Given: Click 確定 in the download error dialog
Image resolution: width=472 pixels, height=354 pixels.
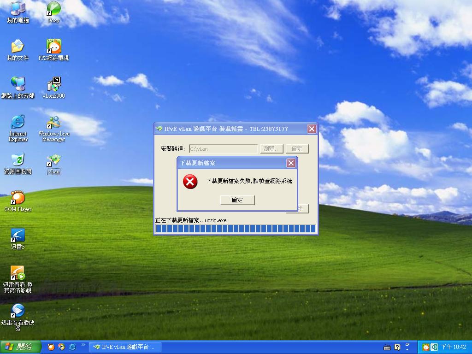Looking at the screenshot, I should click(x=237, y=200).
